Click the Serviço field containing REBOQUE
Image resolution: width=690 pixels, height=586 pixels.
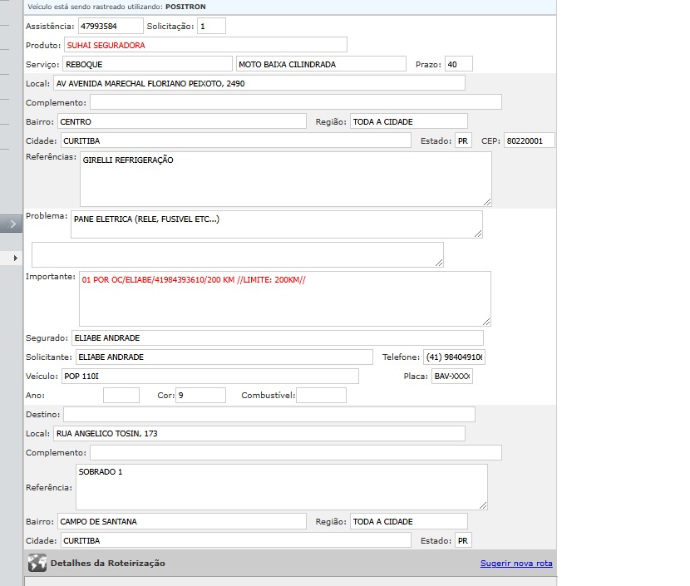tap(146, 64)
